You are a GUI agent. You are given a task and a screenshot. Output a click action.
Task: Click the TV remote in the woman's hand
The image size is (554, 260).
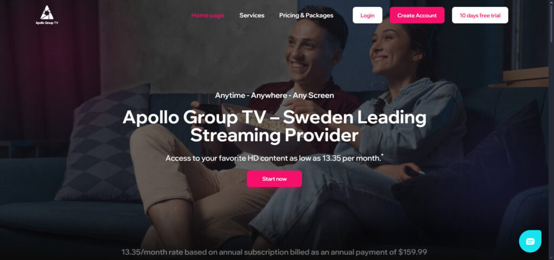pos(414,172)
